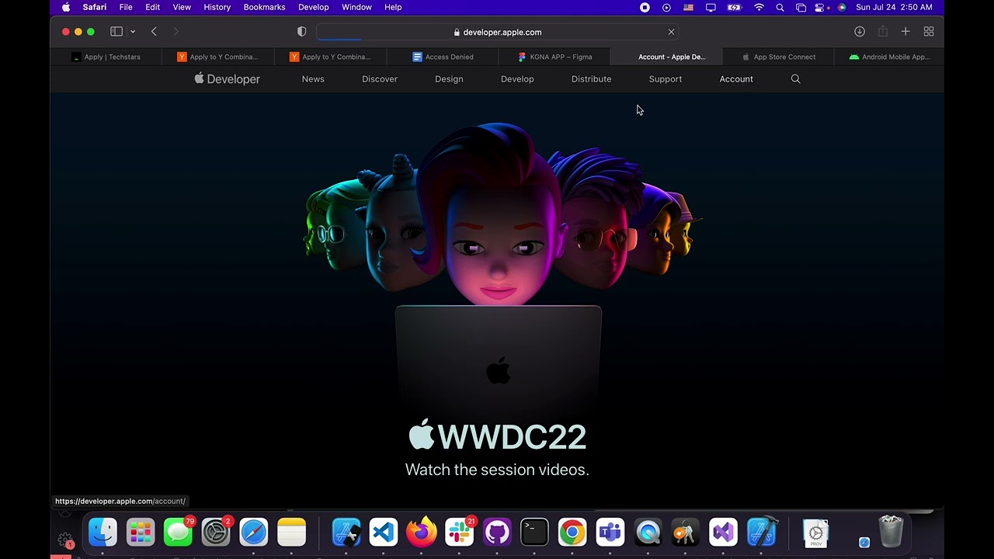The image size is (994, 559).
Task: Open the Develop section link
Action: pyautogui.click(x=517, y=79)
